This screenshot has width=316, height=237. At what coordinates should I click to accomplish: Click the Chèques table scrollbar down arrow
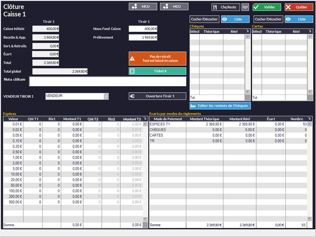(x=248, y=92)
